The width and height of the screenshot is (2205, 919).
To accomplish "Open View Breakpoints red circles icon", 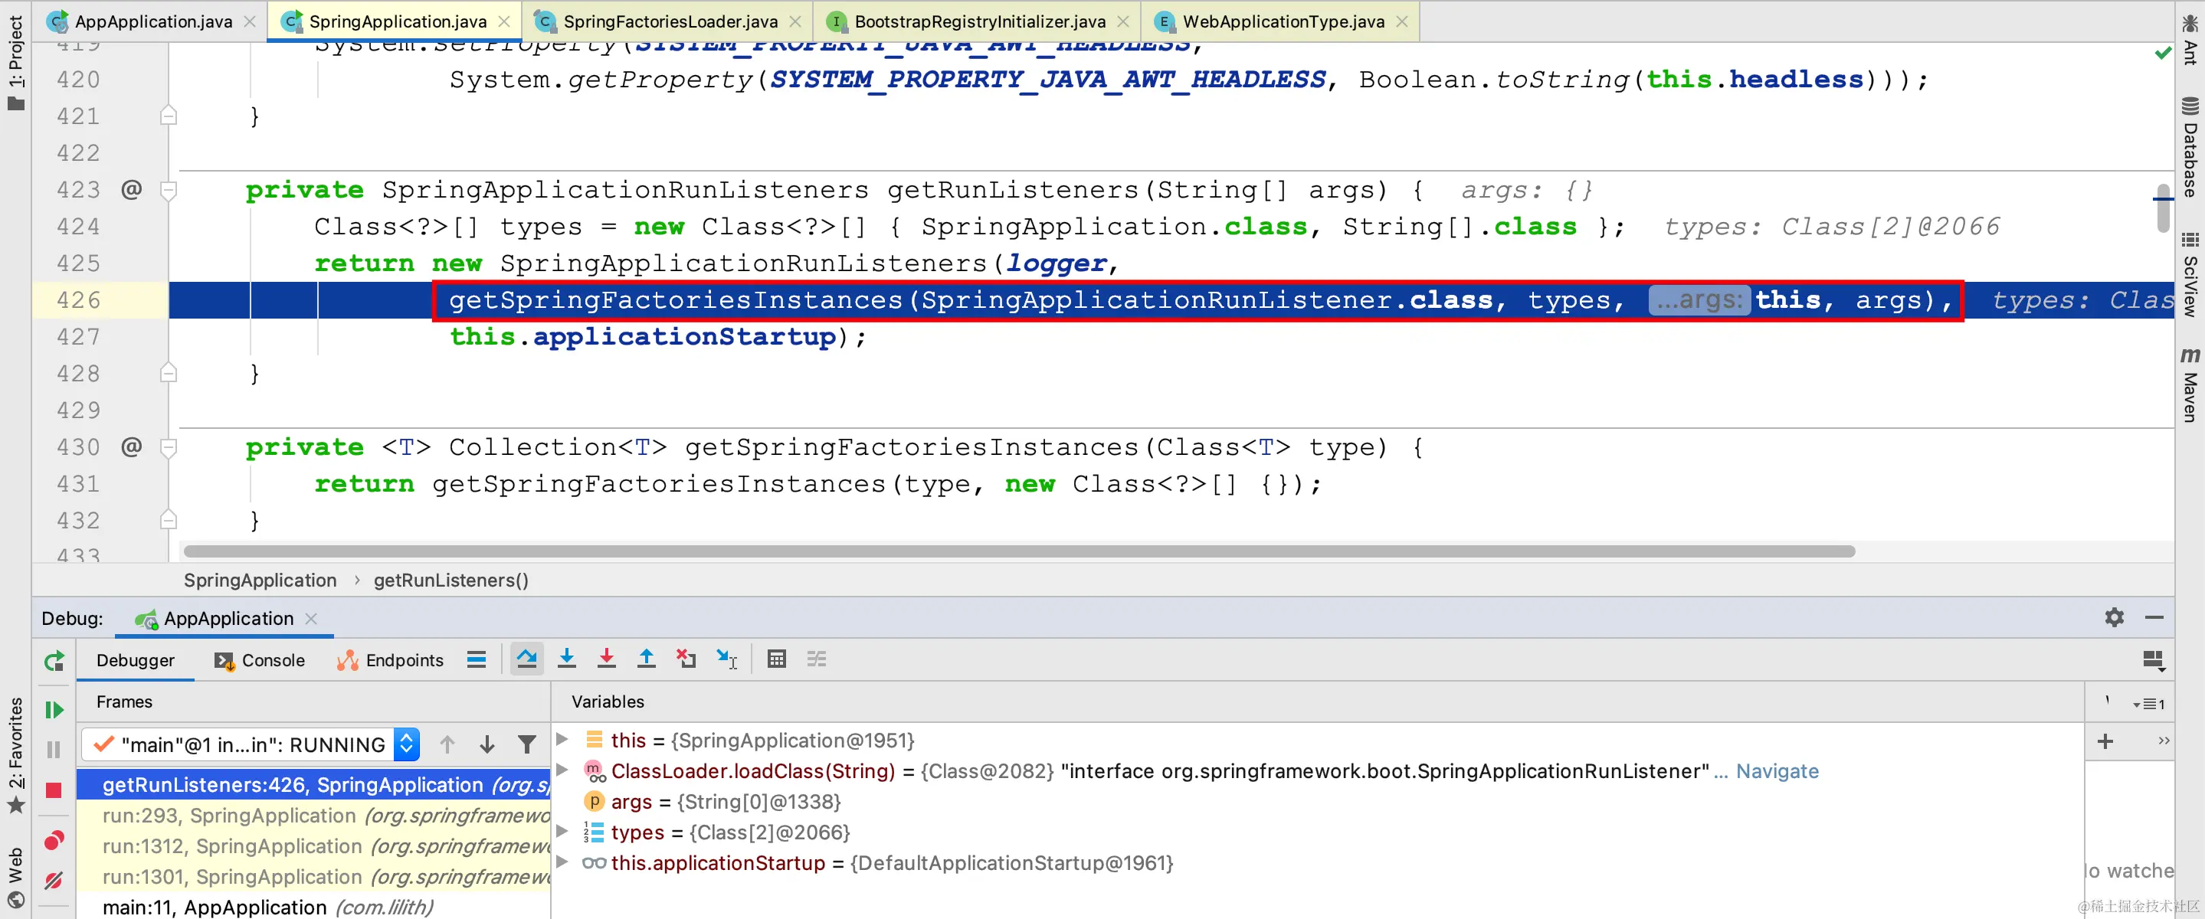I will tap(54, 839).
